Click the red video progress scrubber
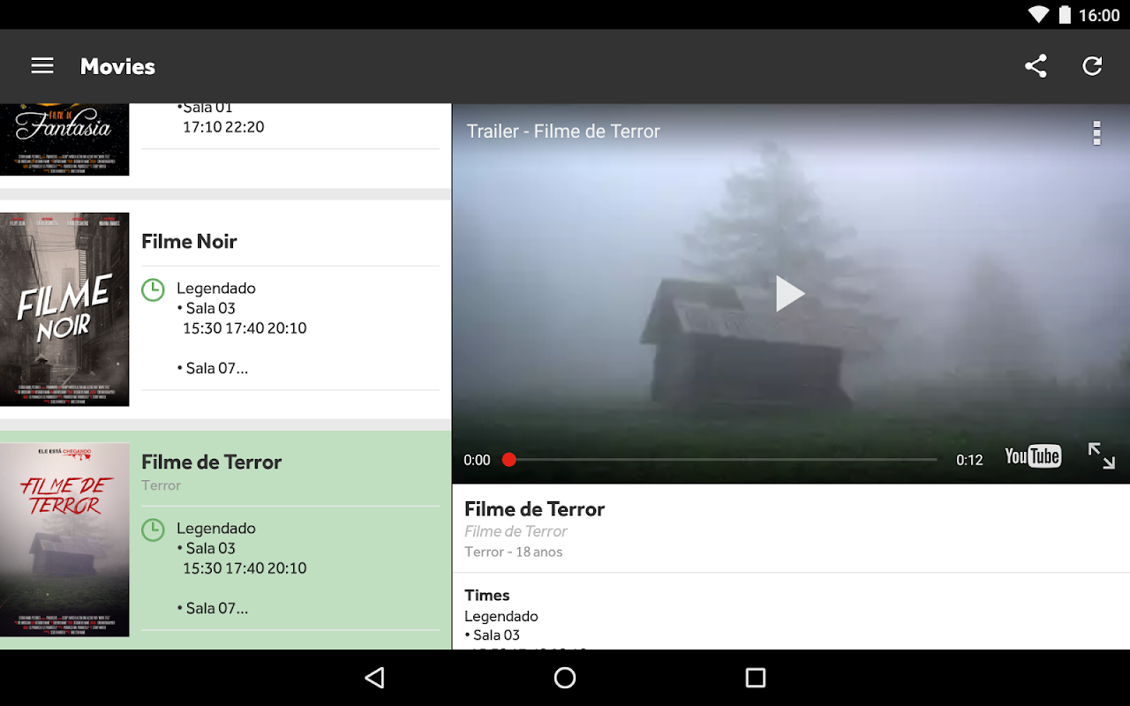Screen dimensions: 1130x706 click(508, 460)
